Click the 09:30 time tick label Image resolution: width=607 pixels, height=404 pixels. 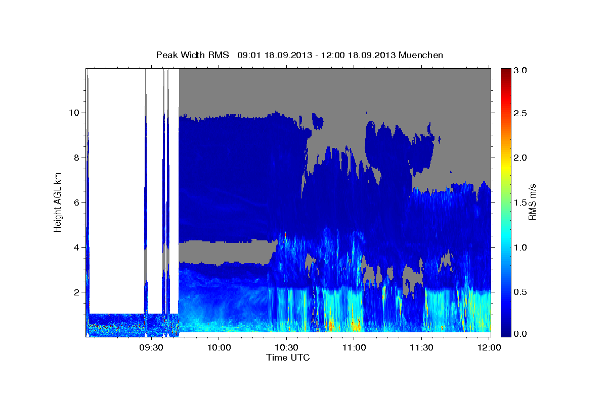click(152, 347)
